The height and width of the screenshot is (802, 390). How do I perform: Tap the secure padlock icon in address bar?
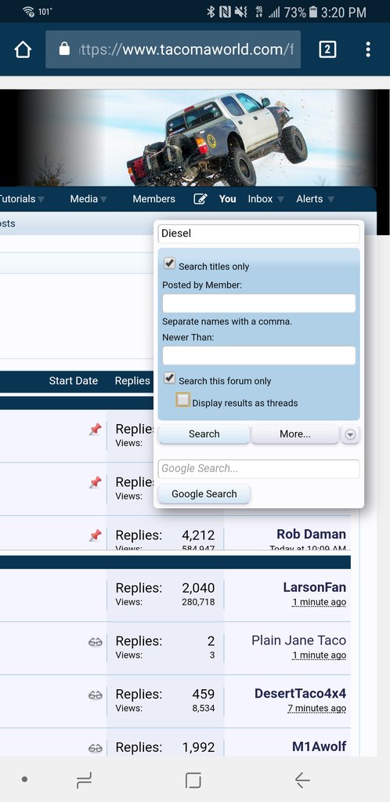pyautogui.click(x=64, y=49)
